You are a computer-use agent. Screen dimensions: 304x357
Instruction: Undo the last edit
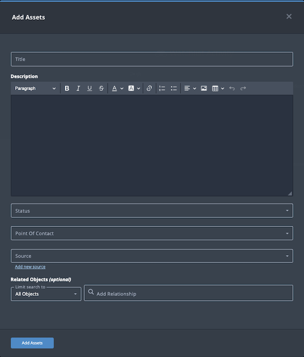click(232, 88)
